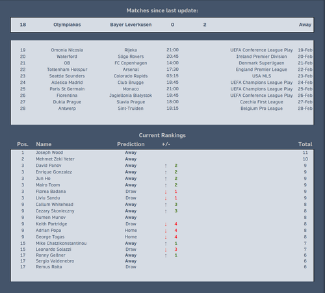Click the 'Current Rankings' heading
This screenshot has height=293, width=325.
click(x=162, y=135)
